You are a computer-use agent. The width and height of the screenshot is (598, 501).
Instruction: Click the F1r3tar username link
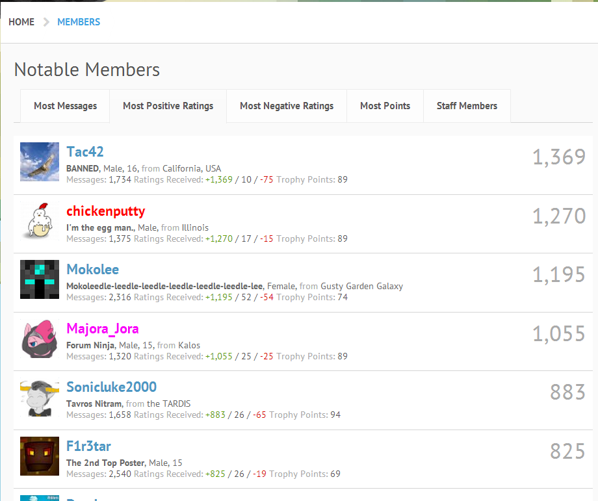(x=88, y=446)
